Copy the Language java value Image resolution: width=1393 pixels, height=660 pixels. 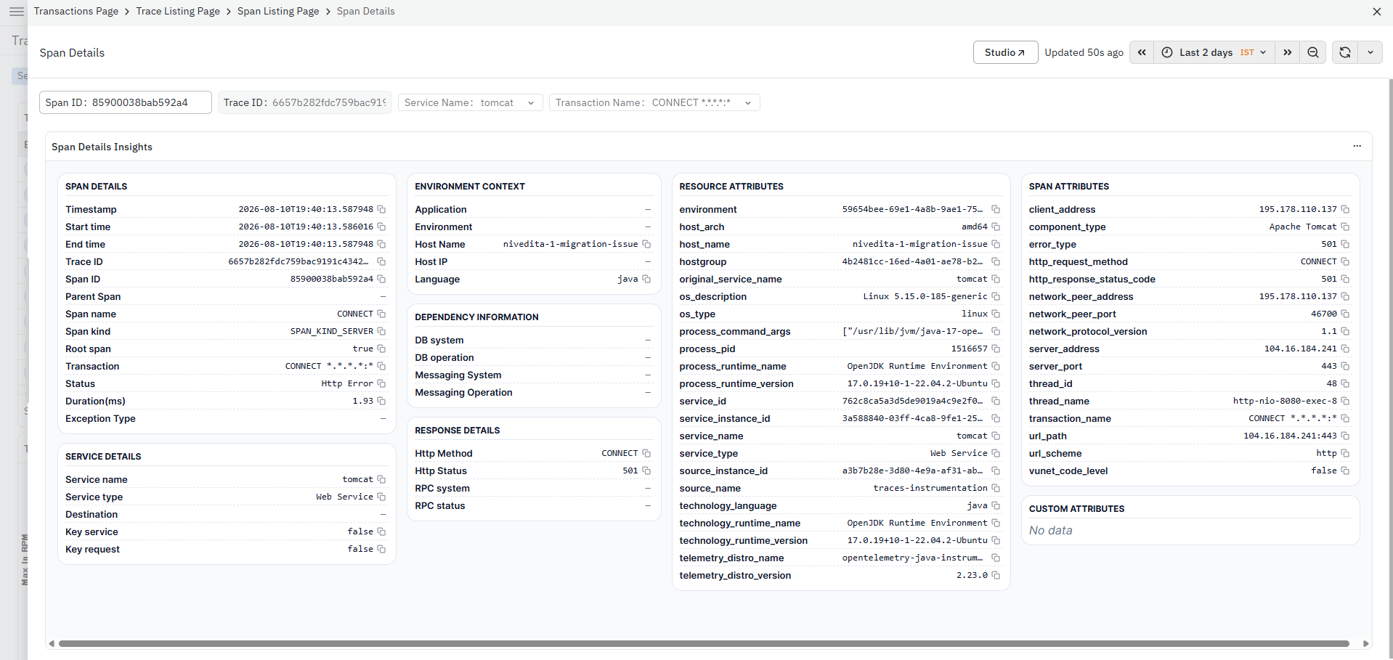pos(646,279)
